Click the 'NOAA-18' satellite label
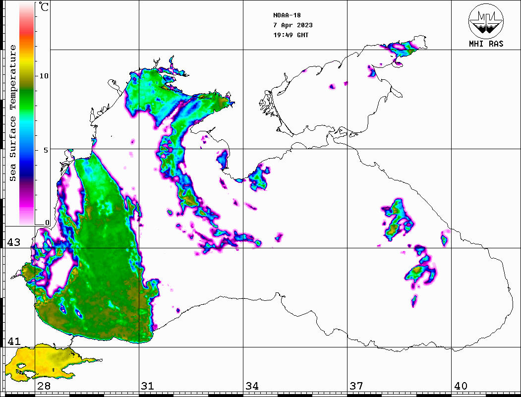 coord(287,15)
